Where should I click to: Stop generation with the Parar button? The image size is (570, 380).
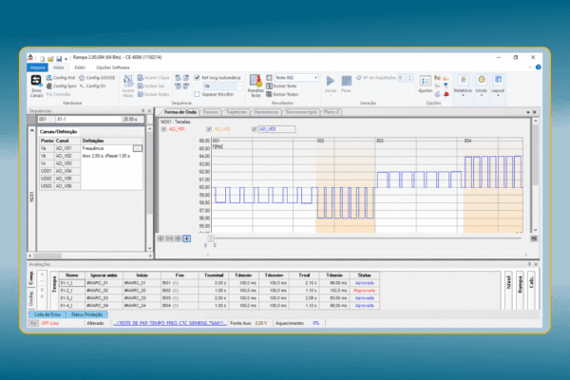tap(346, 84)
